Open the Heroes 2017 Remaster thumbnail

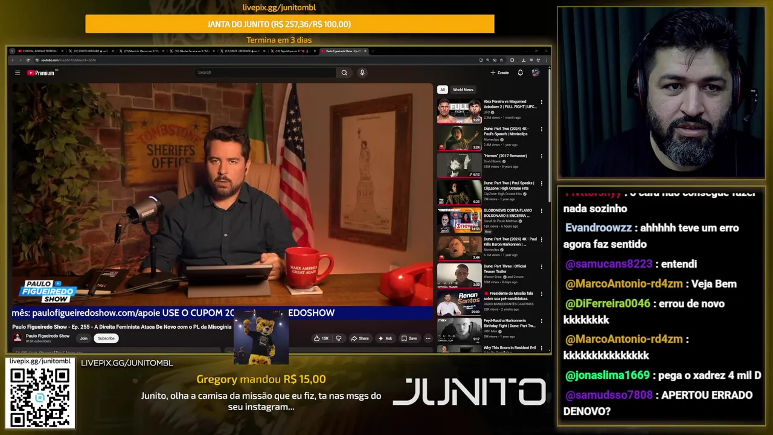tap(459, 166)
